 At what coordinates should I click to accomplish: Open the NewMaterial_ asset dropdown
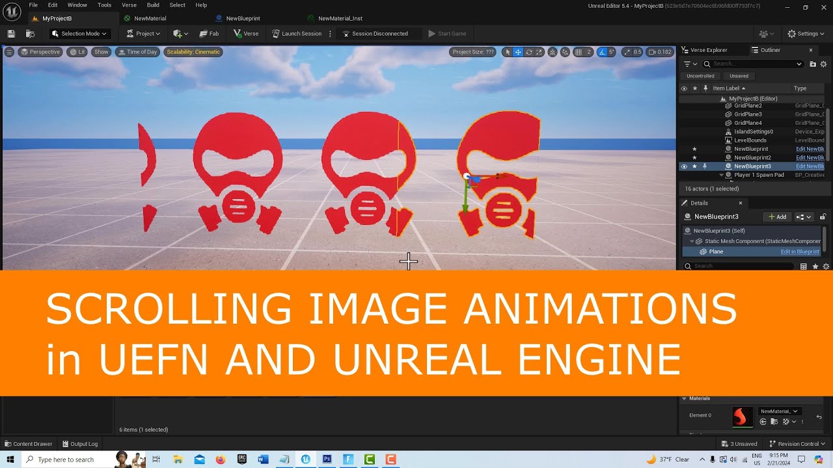pos(780,411)
